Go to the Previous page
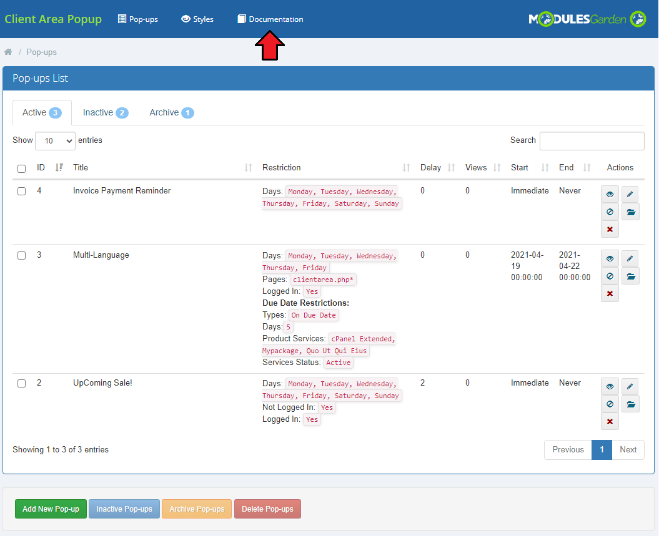659x536 pixels. (x=568, y=449)
